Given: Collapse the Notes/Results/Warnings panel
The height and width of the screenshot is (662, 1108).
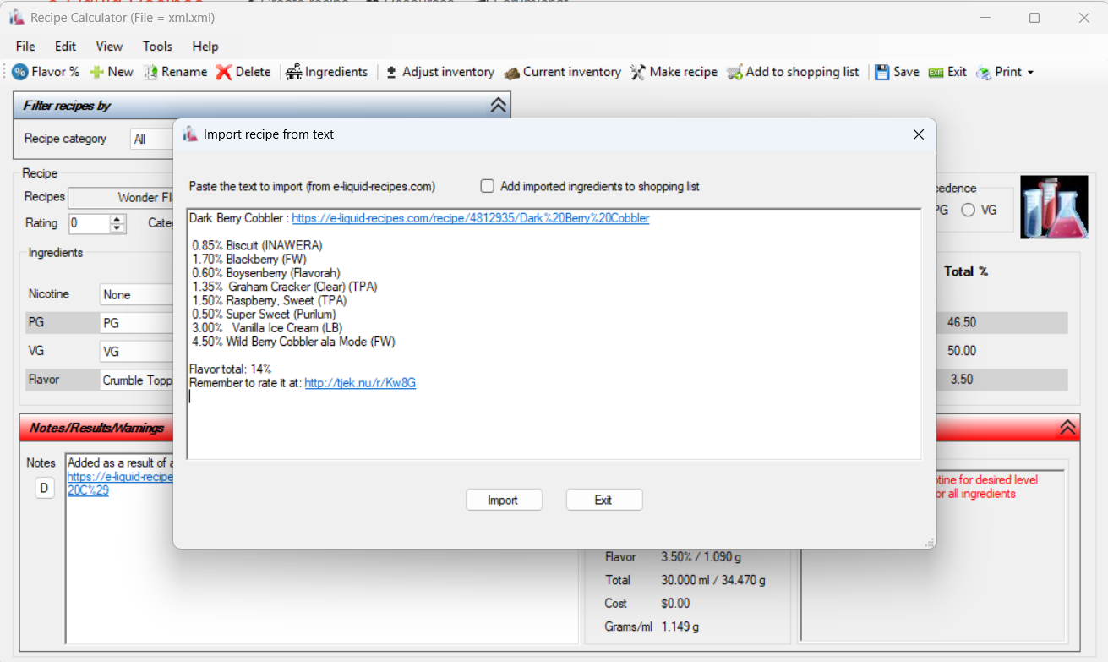Looking at the screenshot, I should [x=1068, y=428].
